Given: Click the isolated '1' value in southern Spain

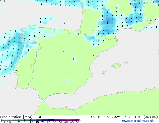Looking at the screenshot, I should pyautogui.click(x=68, y=81).
